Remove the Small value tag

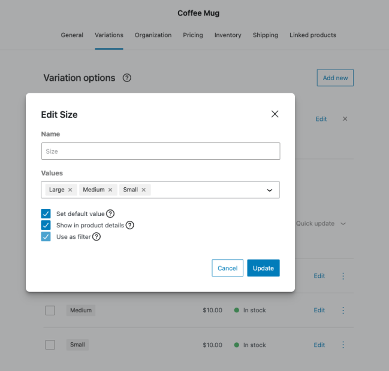click(x=144, y=190)
